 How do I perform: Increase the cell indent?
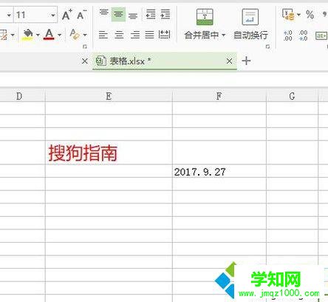165,14
